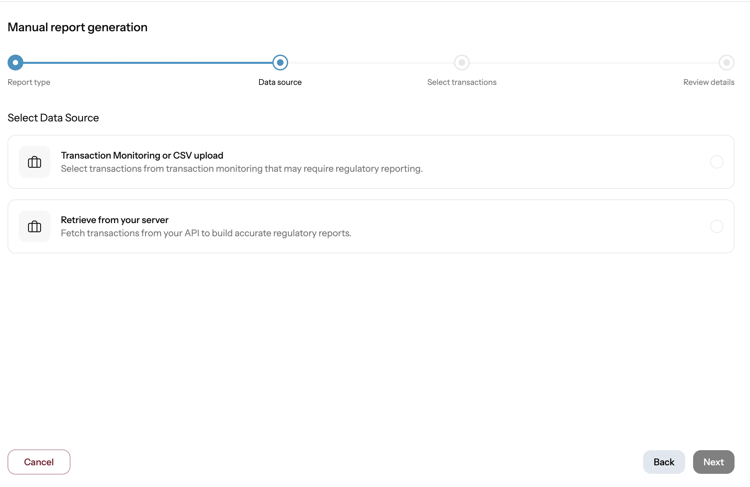750x487 pixels.
Task: Click the Review details step label
Action: point(709,82)
